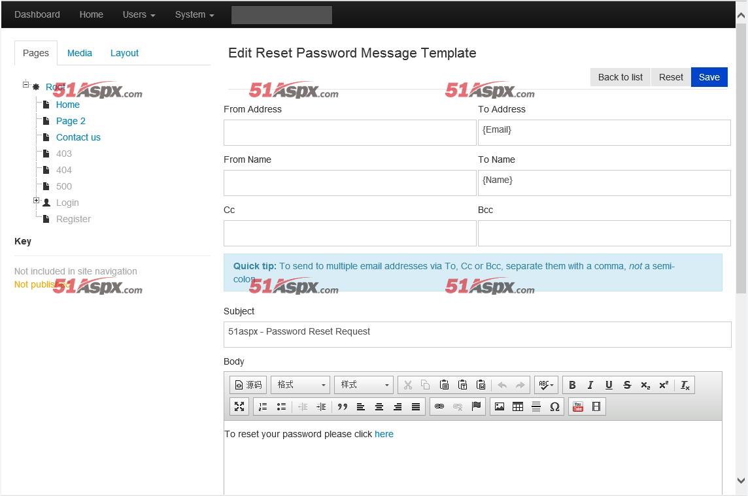
Task: Open the 格式 format dropdown
Action: tap(301, 385)
